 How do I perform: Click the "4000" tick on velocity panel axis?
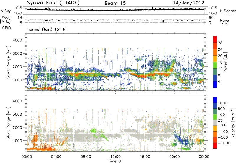(17, 101)
